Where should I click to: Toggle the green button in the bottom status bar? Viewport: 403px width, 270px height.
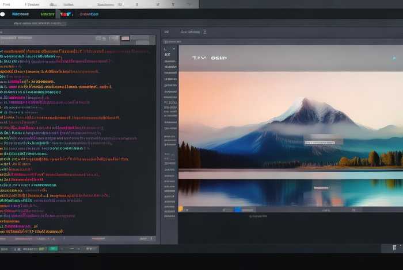coord(42,249)
